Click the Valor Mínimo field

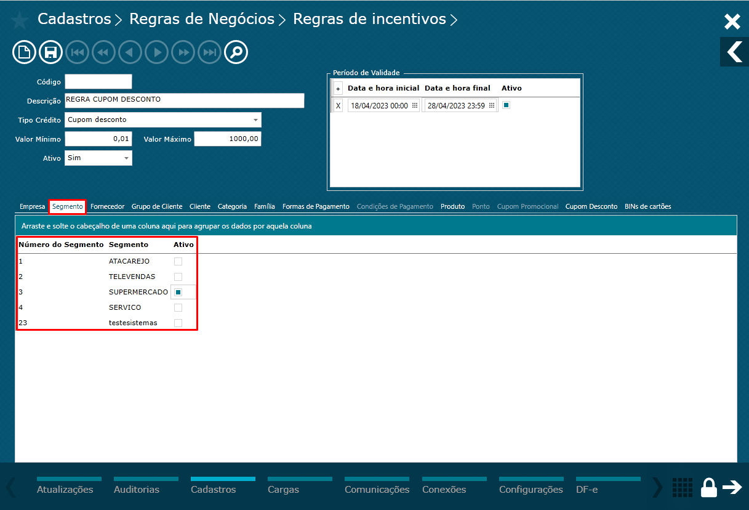(x=98, y=139)
